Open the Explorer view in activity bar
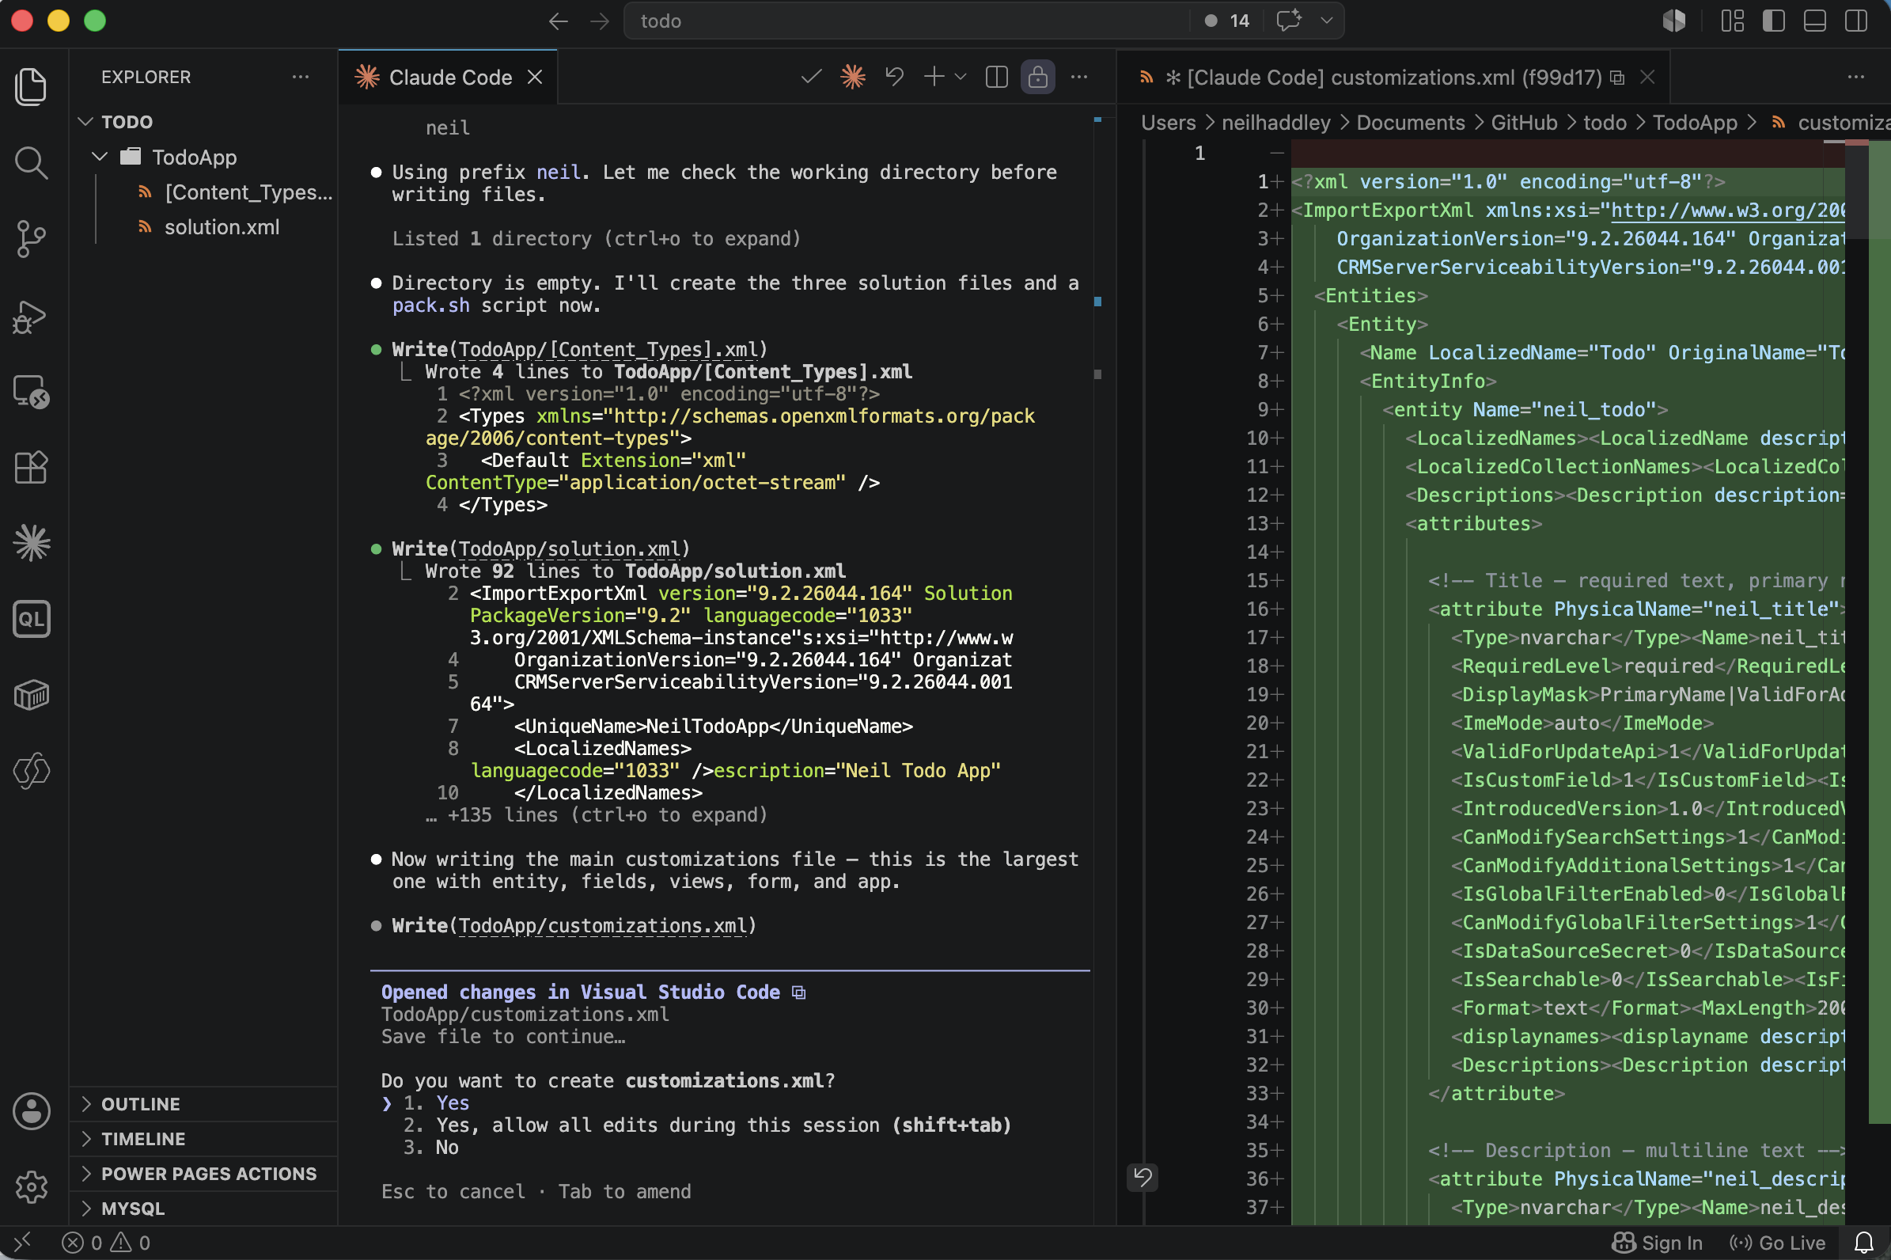The width and height of the screenshot is (1891, 1260). [x=32, y=86]
